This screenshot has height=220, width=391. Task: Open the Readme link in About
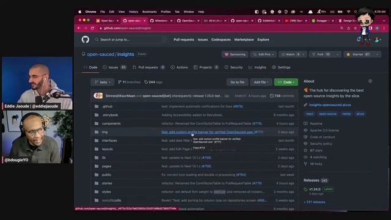click(x=316, y=123)
